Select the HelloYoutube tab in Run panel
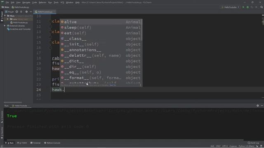This screenshot has height=148, width=264. (x=20, y=106)
